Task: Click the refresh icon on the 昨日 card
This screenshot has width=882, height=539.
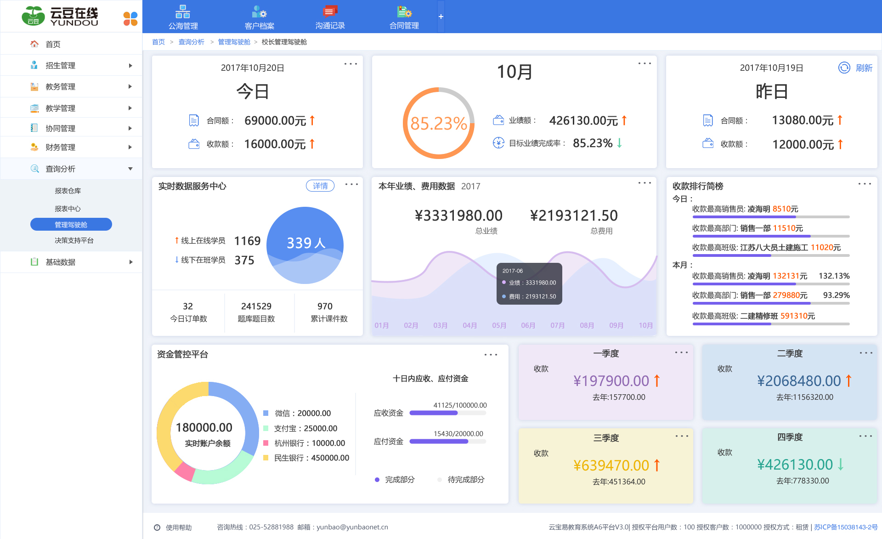Action: (x=845, y=68)
